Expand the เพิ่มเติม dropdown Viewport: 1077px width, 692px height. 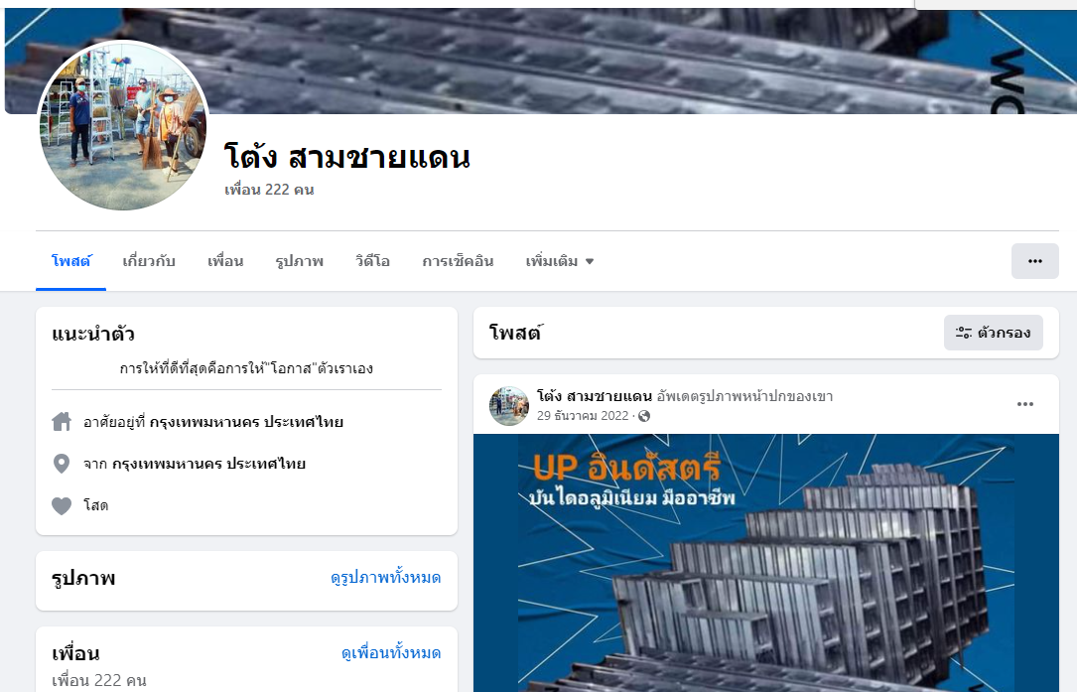(x=560, y=261)
